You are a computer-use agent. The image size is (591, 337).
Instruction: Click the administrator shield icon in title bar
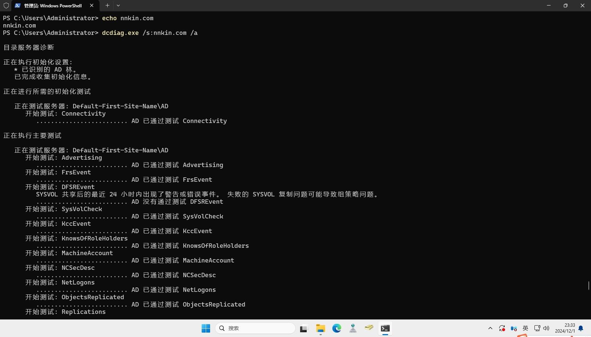click(x=6, y=6)
